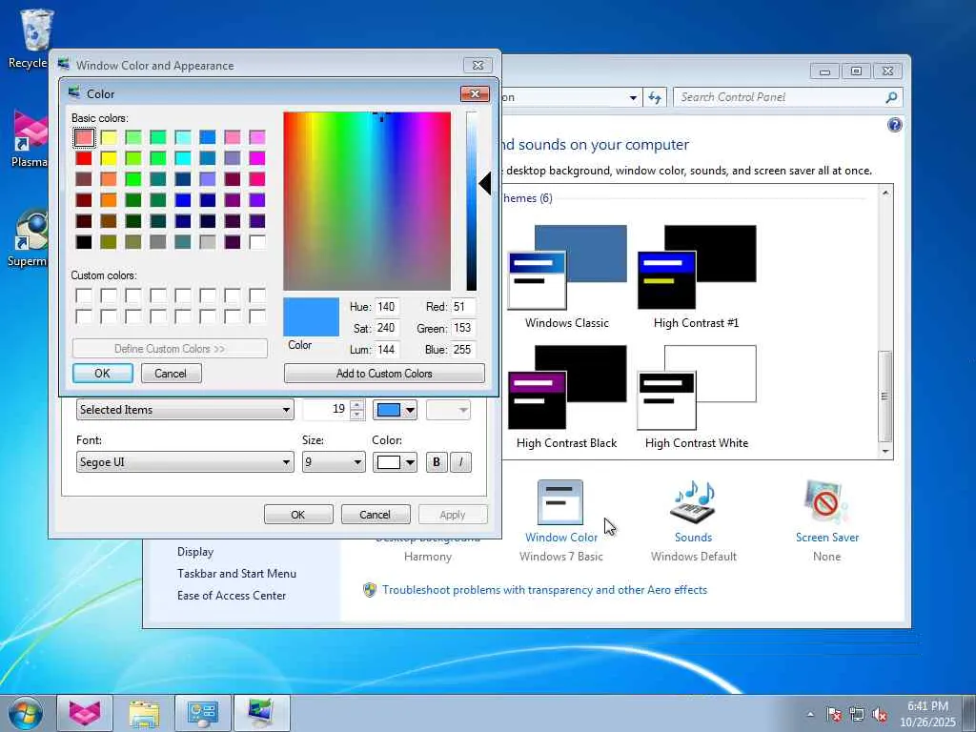This screenshot has width=976, height=732.
Task: Click the Windows Start orb
Action: 26,713
